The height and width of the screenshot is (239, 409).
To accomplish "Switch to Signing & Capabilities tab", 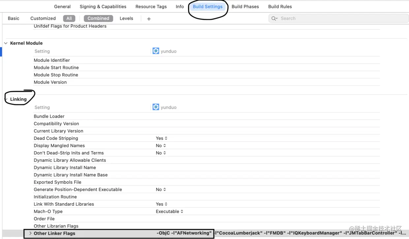I will 103,7.
